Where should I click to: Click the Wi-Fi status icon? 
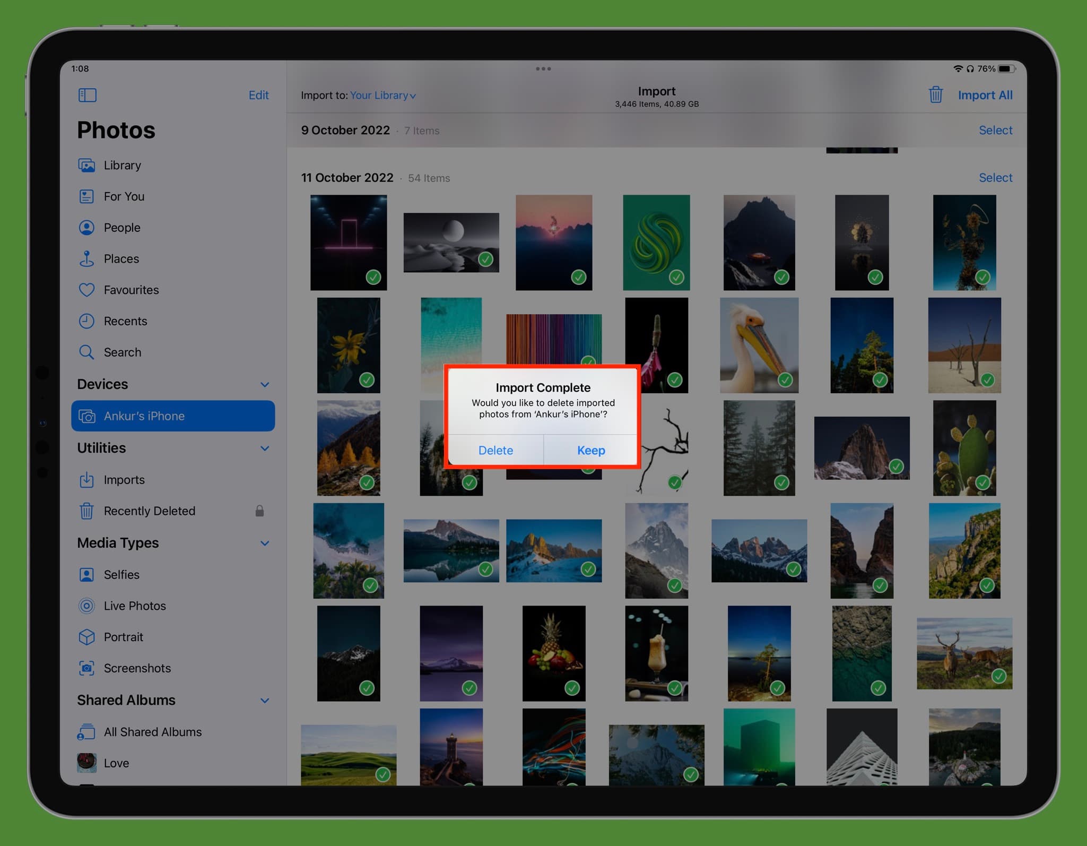tap(958, 69)
